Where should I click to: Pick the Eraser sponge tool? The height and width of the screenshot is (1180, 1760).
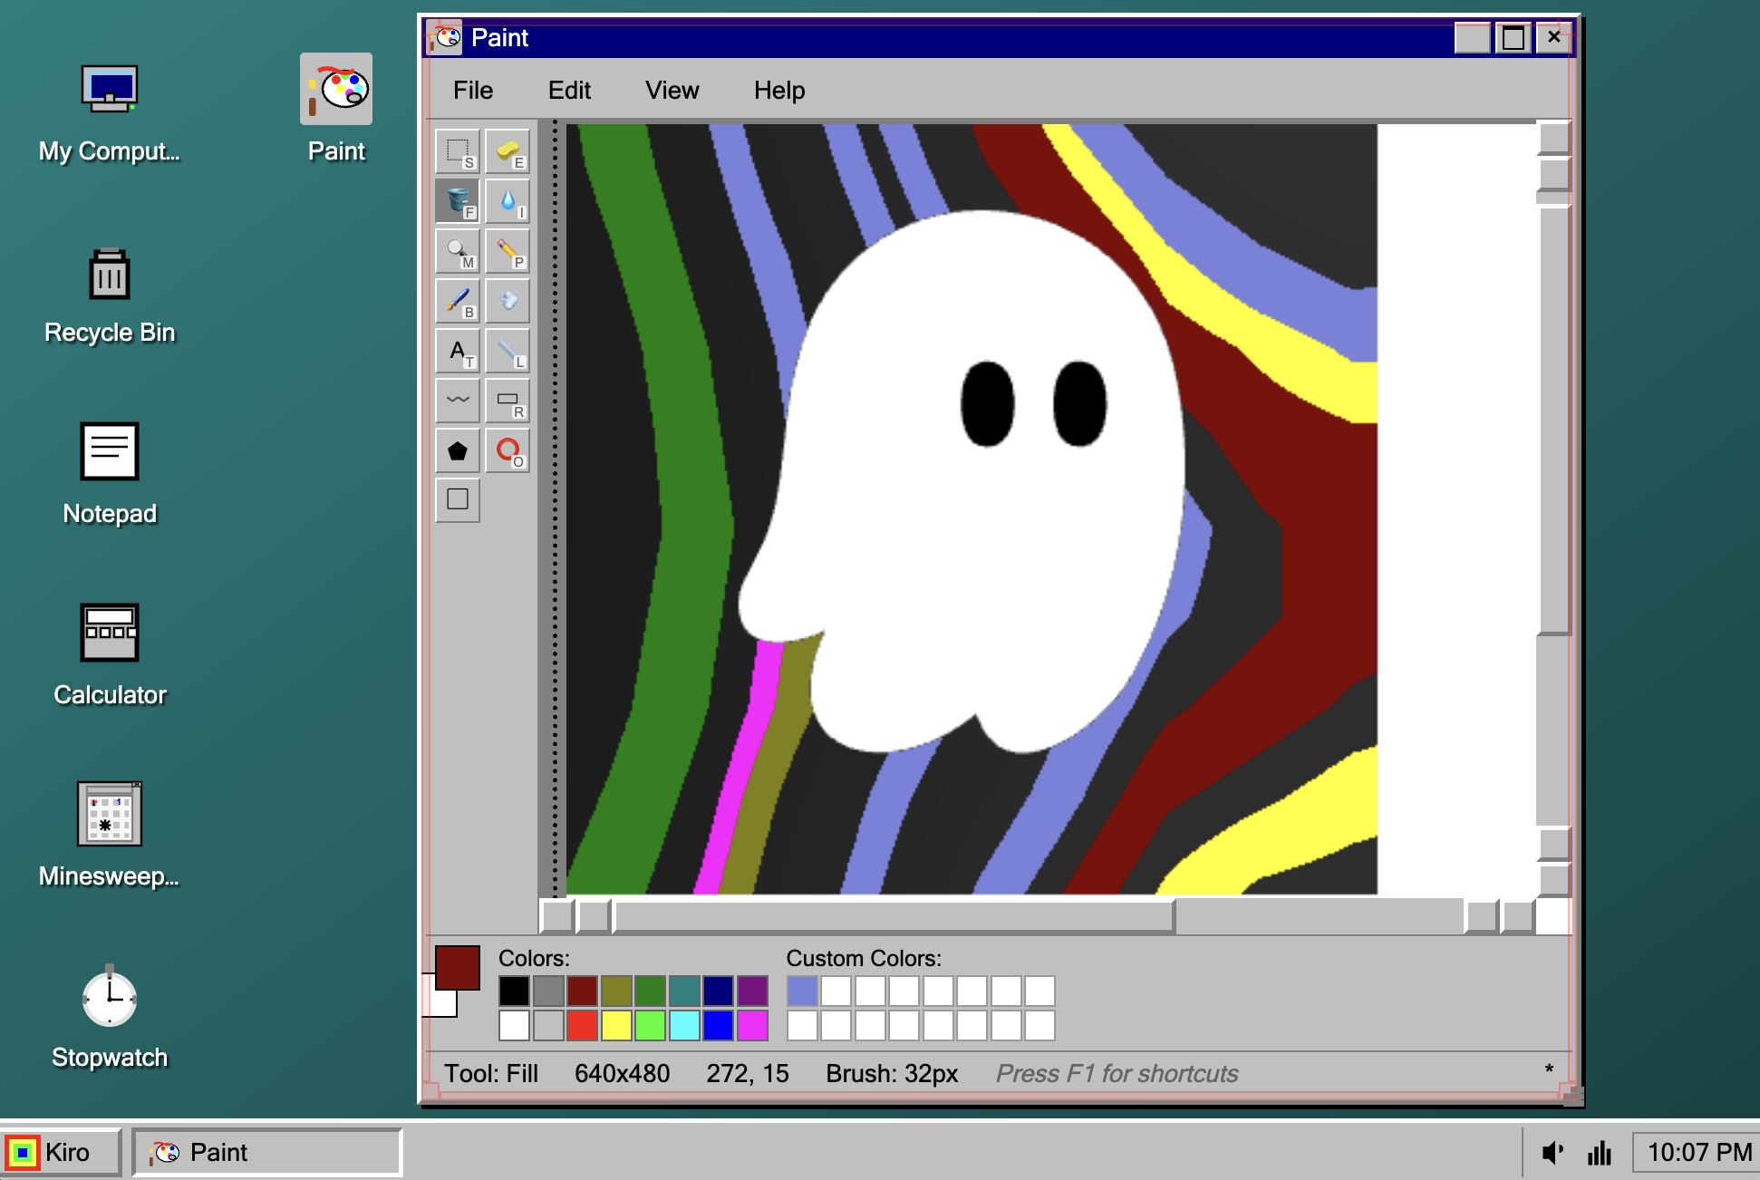[508, 151]
